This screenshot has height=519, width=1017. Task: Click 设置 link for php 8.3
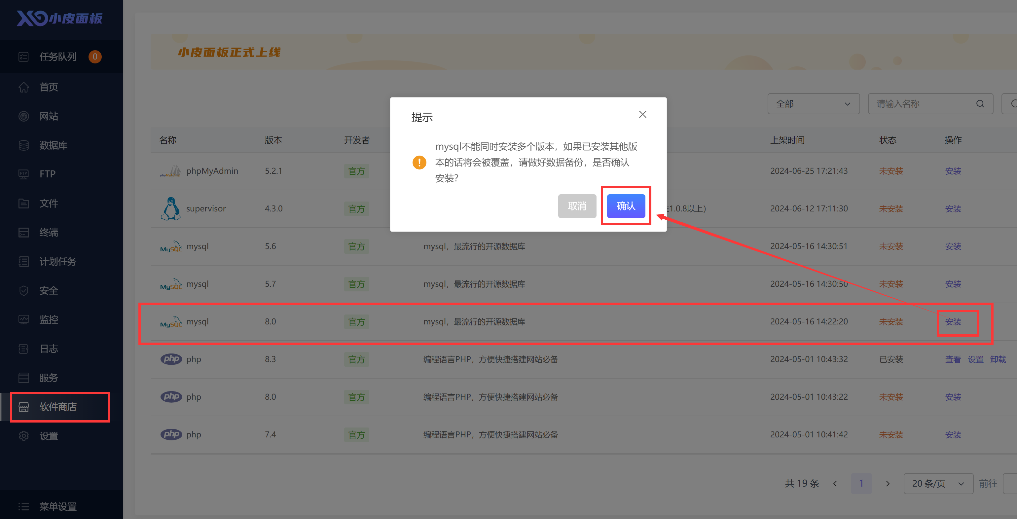975,359
